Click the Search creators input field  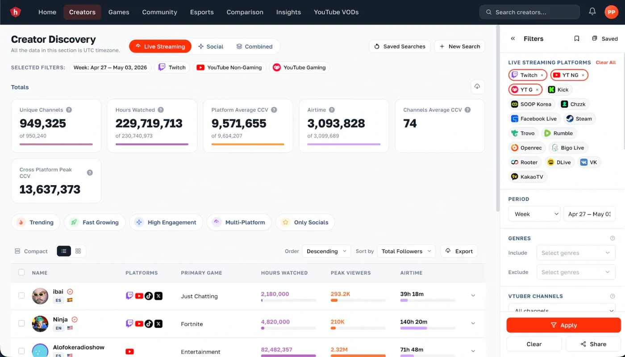[529, 12]
